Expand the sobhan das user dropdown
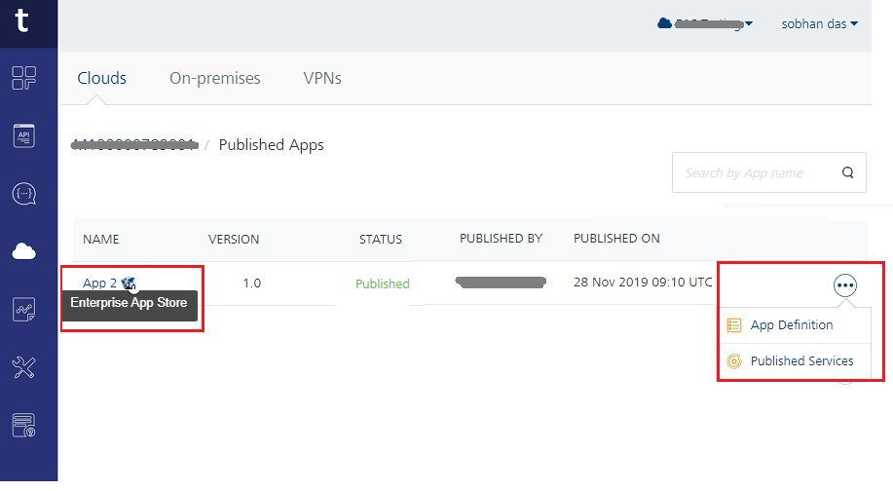 point(819,23)
